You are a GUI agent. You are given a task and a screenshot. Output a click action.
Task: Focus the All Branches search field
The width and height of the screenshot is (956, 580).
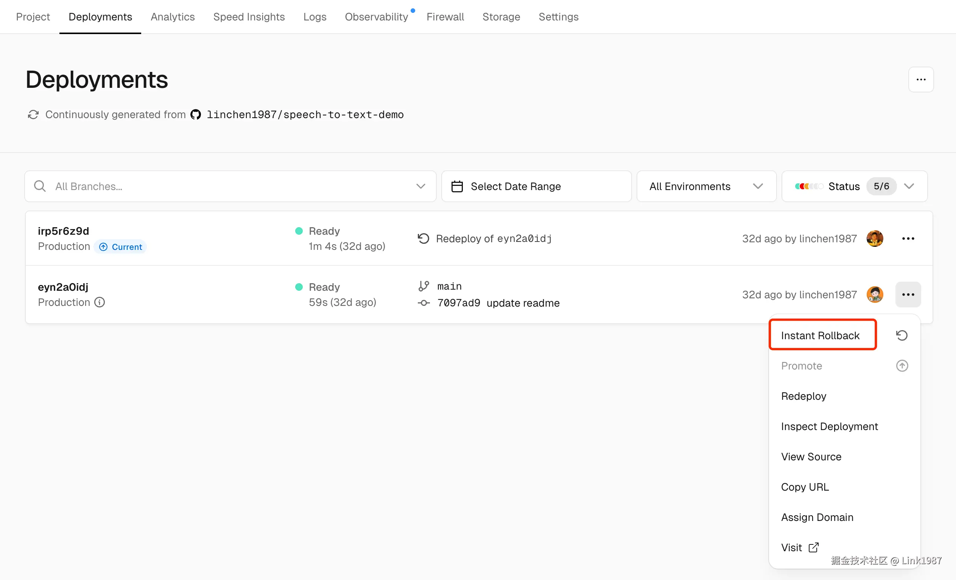(230, 186)
